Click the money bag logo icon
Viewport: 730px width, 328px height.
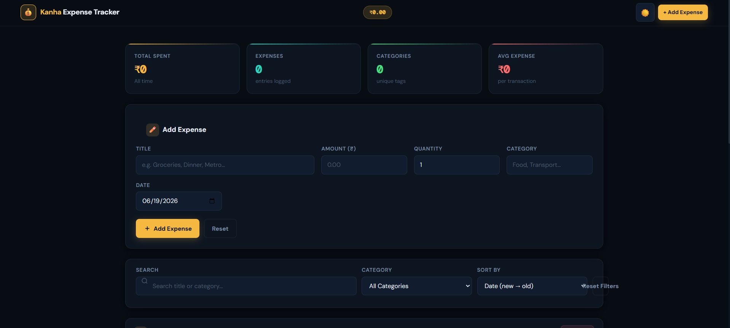[28, 12]
